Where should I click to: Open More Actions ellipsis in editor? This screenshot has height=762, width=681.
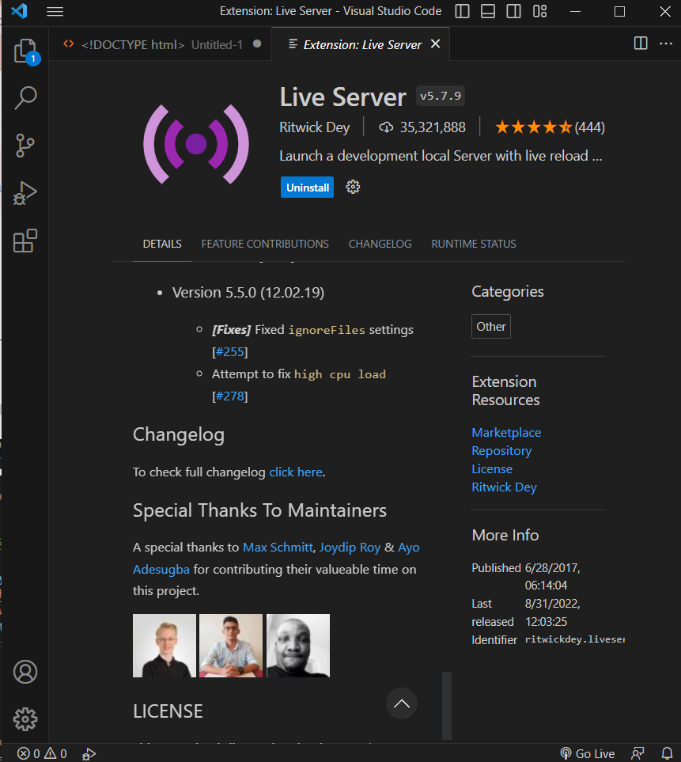point(666,44)
